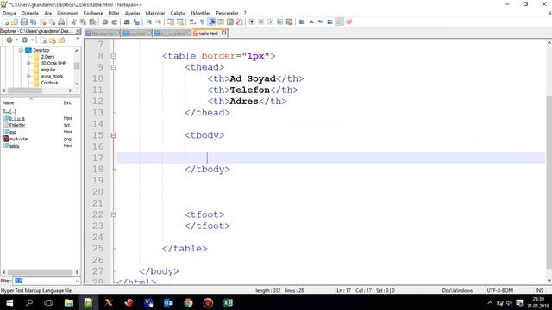Image resolution: width=552 pixels, height=310 pixels.
Task: Open Excel from the taskbar
Action: click(x=228, y=302)
